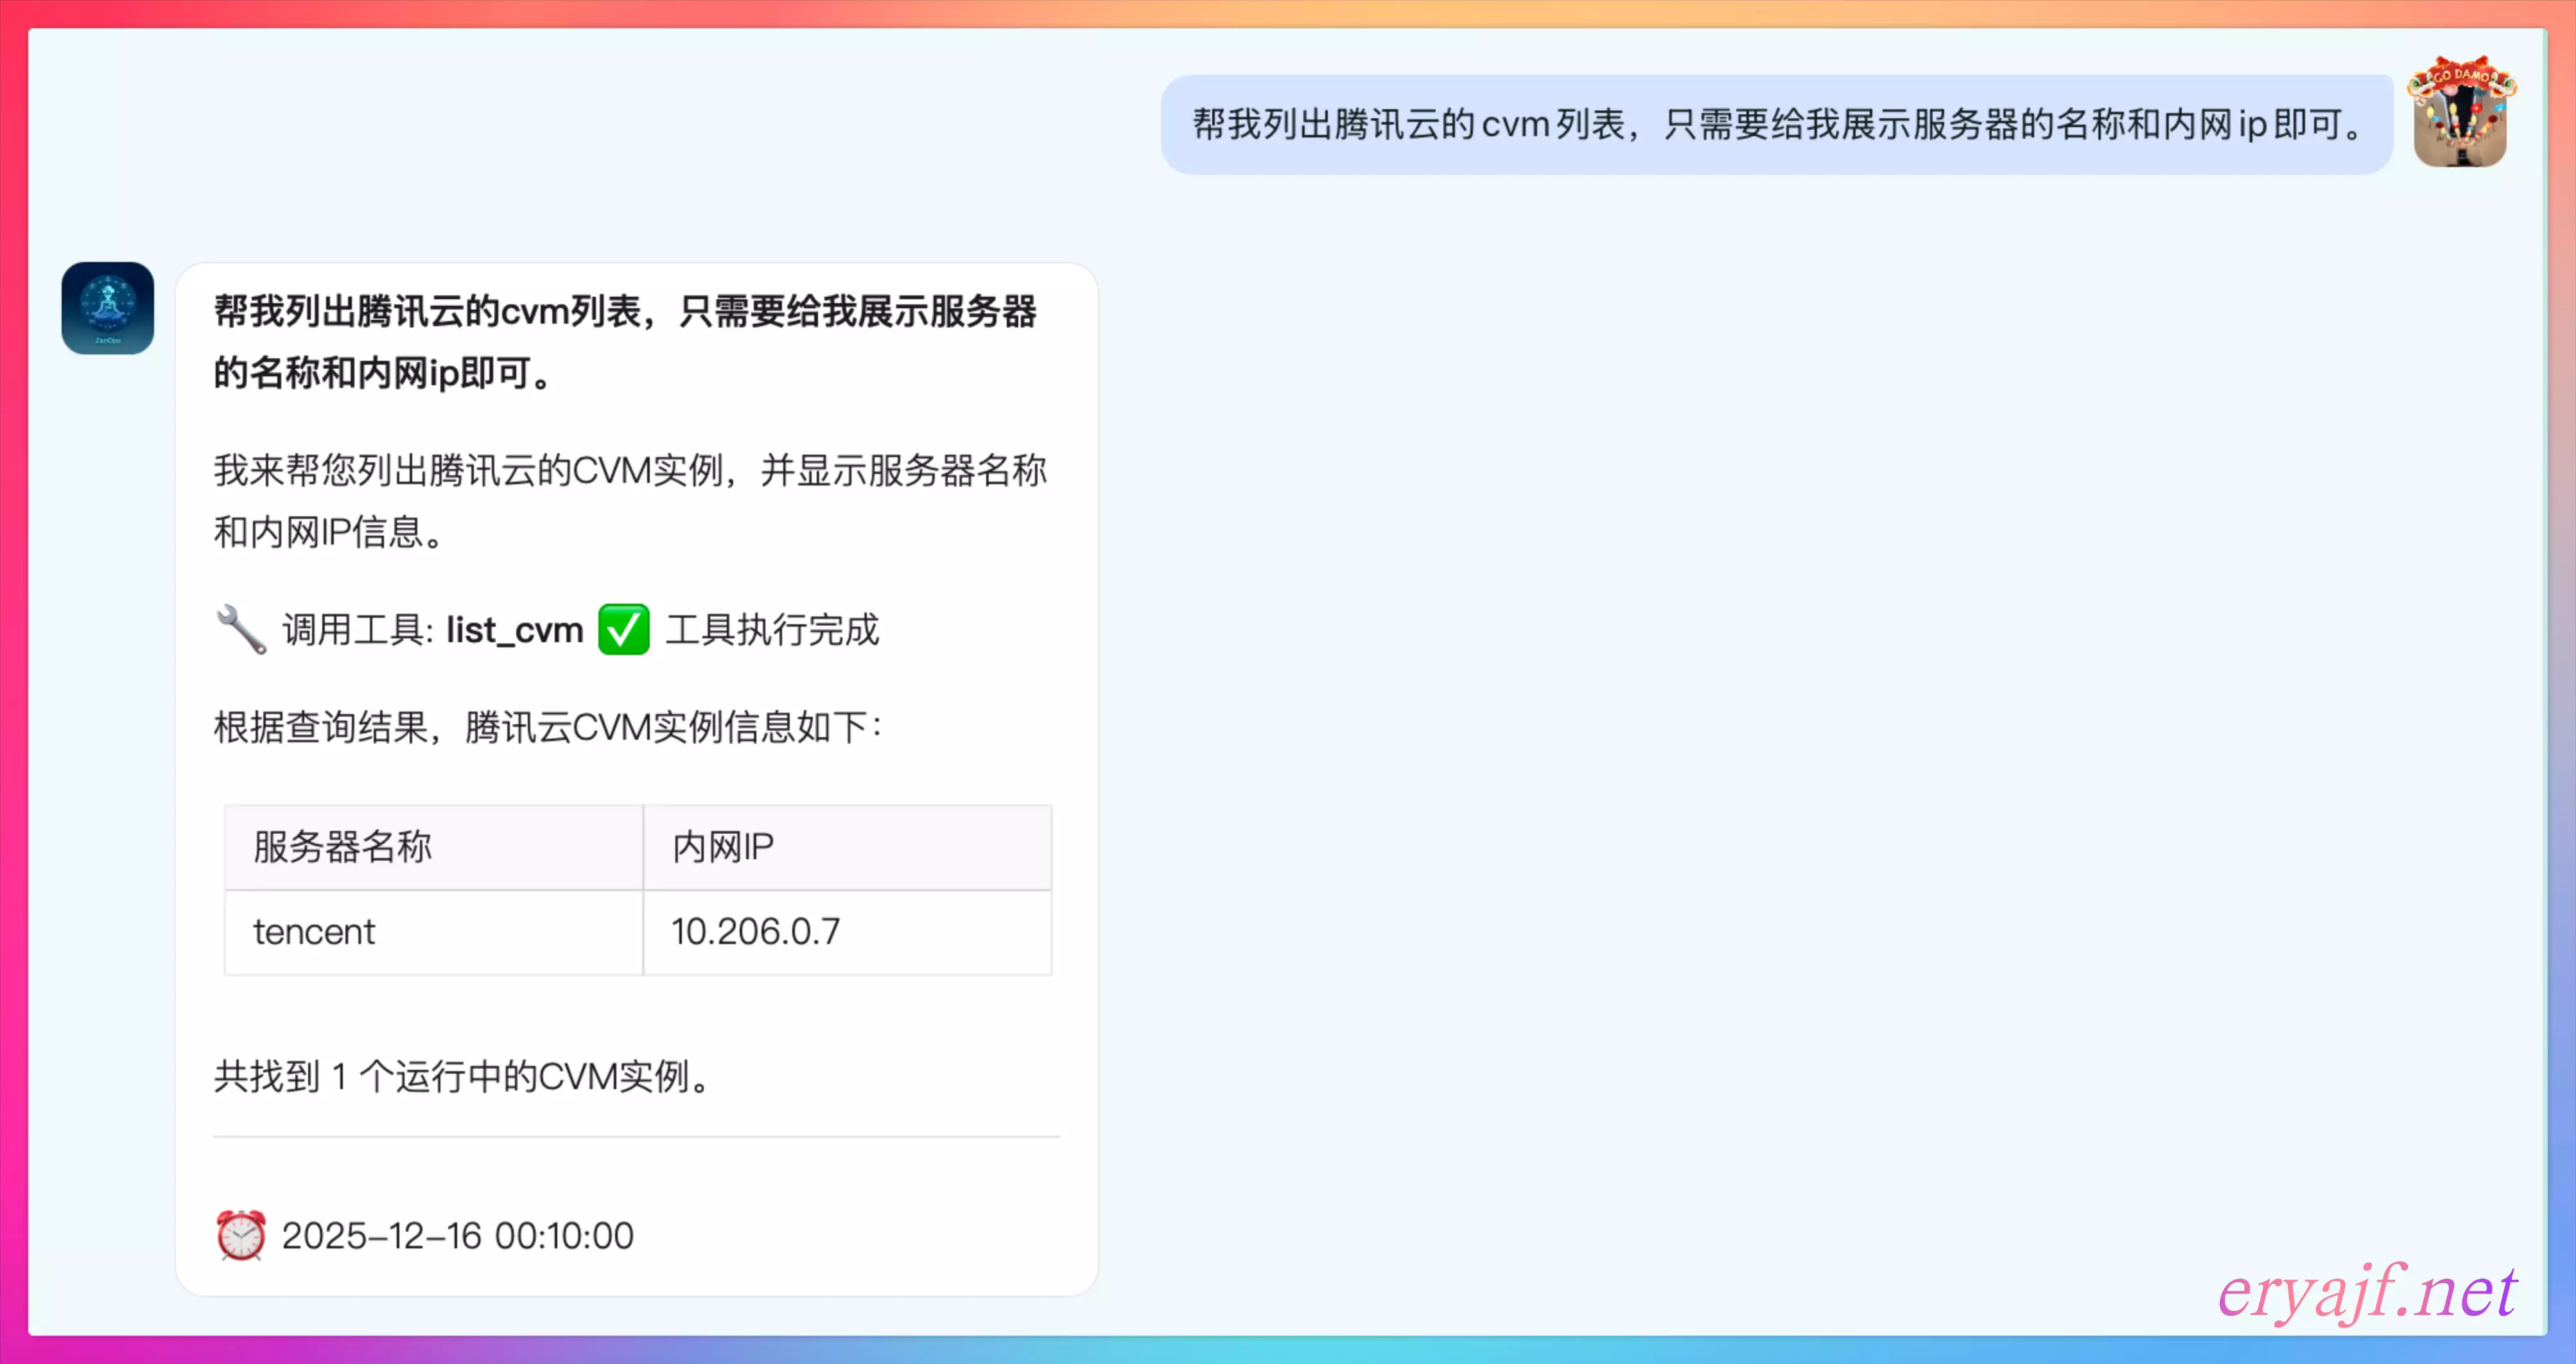Click the green checkmark status icon
The height and width of the screenshot is (1364, 2576).
[x=623, y=630]
